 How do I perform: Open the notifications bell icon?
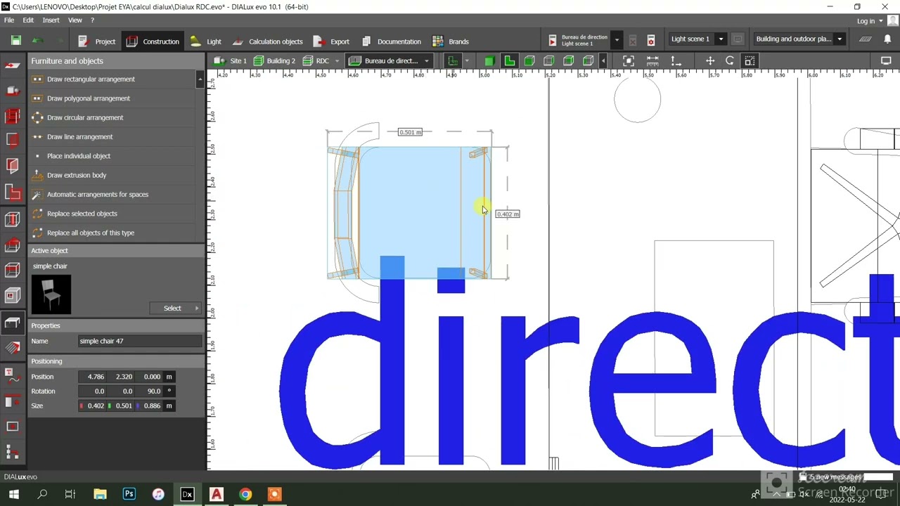pyautogui.click(x=887, y=39)
